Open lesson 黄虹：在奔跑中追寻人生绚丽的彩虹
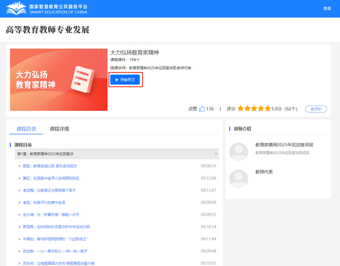The width and height of the screenshot is (340, 266). [51, 178]
